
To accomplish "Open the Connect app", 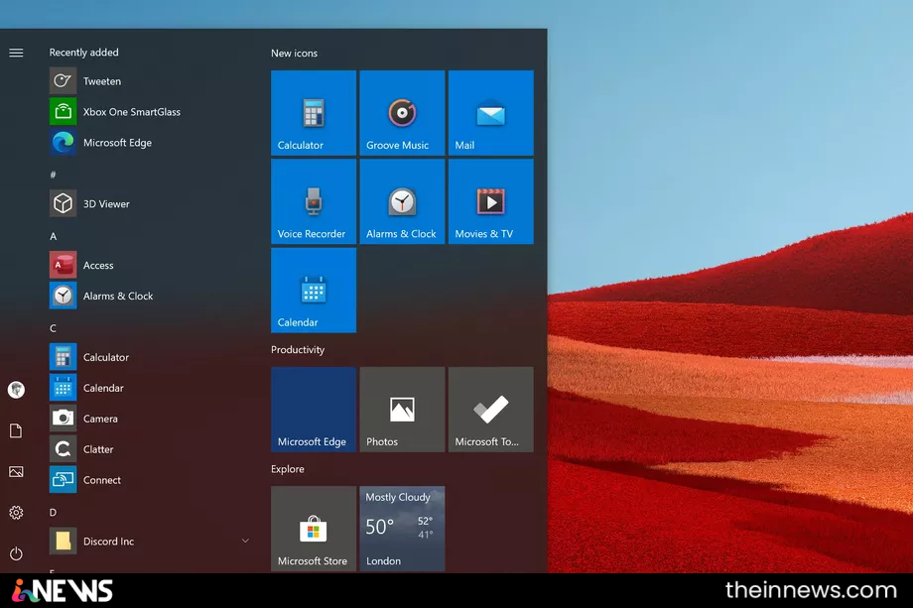I will click(x=85, y=480).
